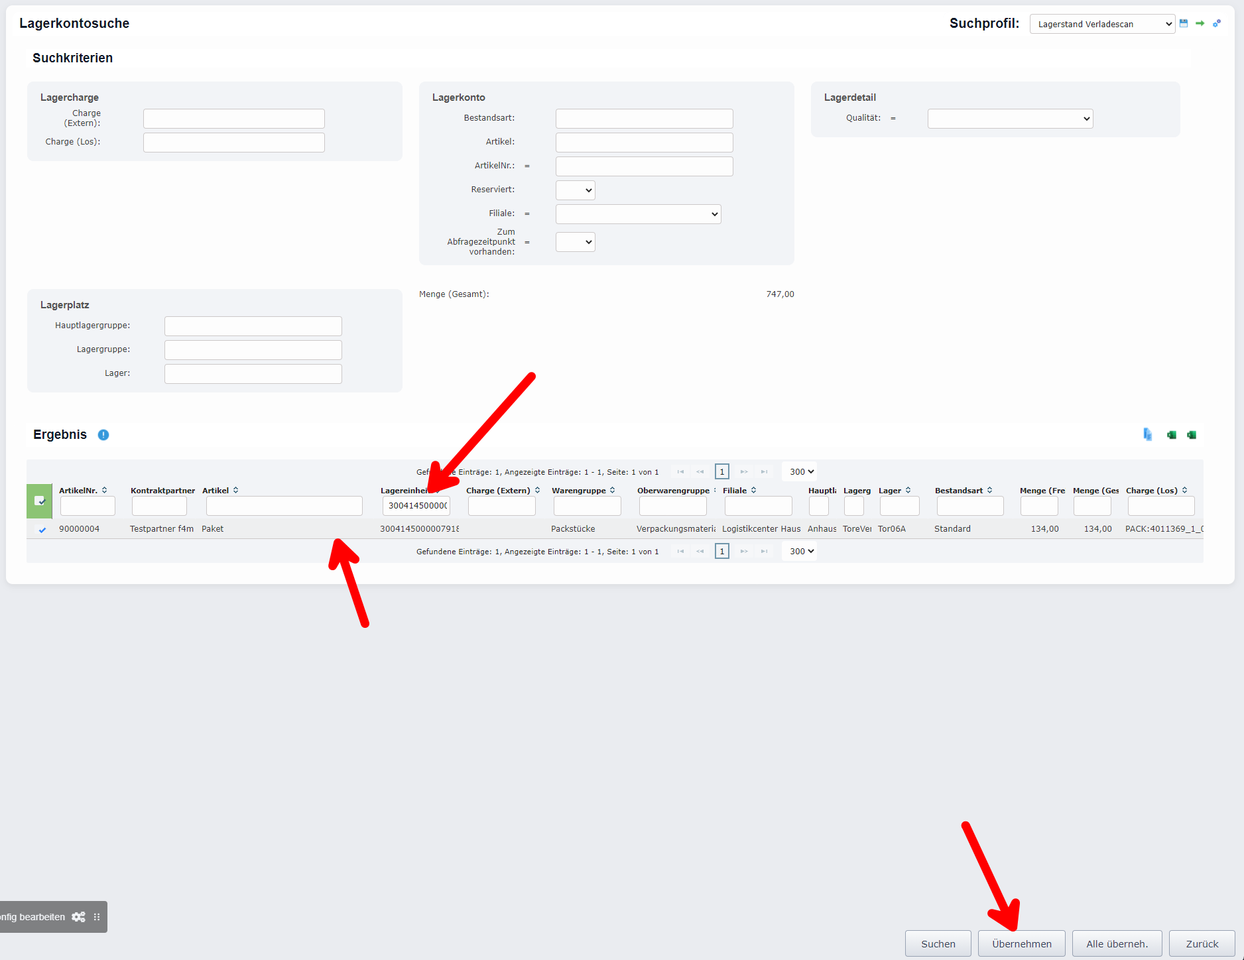
Task: Click the Zurück button
Action: pos(1202,943)
